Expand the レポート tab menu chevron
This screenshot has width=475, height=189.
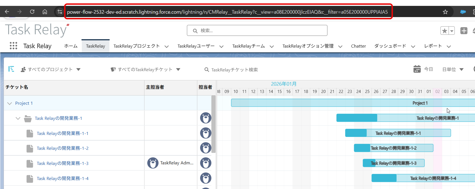[449, 46]
